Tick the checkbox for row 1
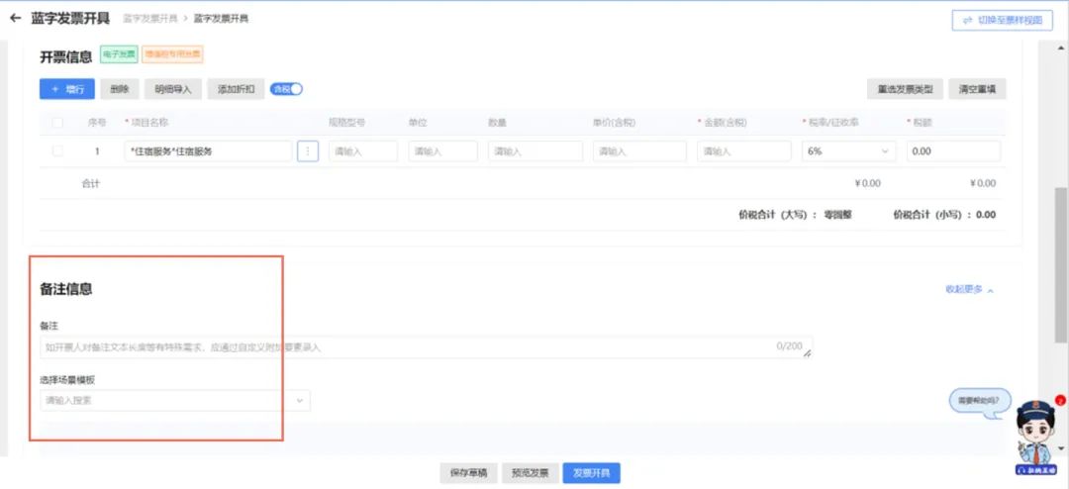Screen dimensions: 1069x489 [x=57, y=151]
